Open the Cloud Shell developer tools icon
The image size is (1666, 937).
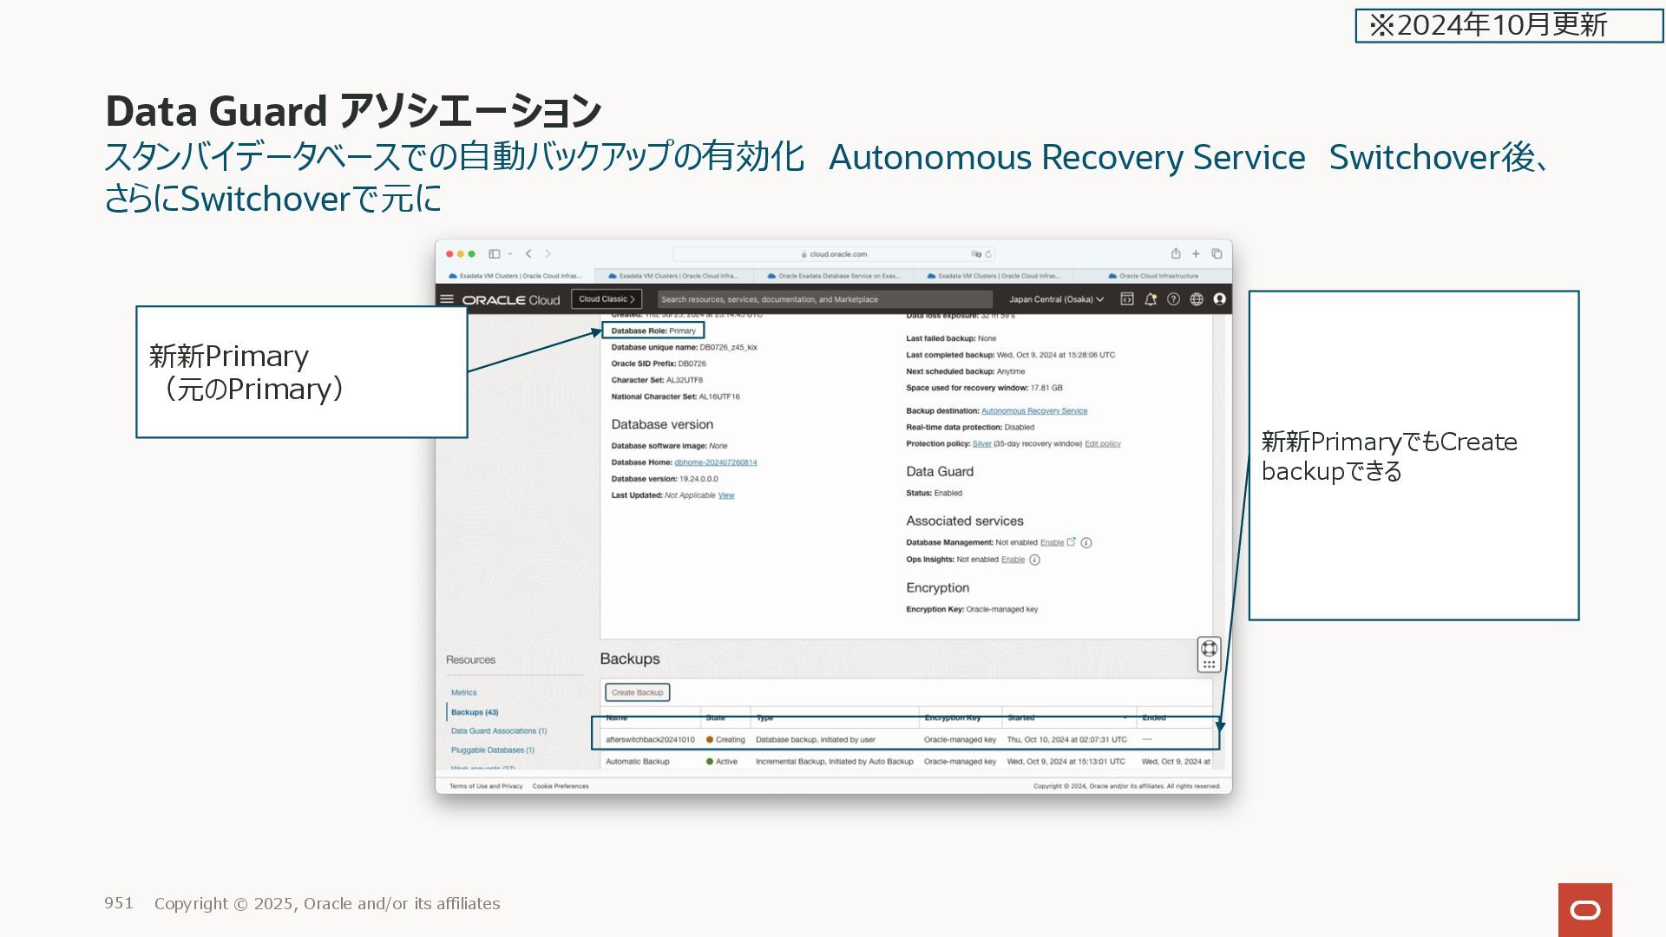1127,299
